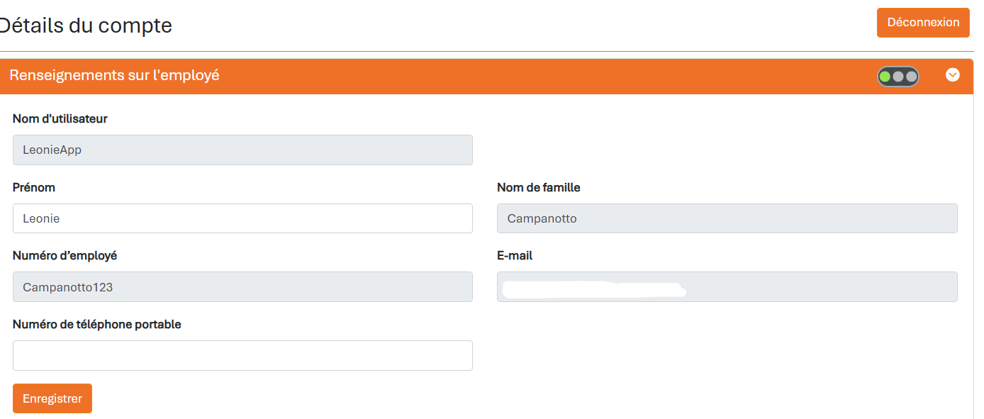Click the Nom d'utilisateur label

[60, 119]
